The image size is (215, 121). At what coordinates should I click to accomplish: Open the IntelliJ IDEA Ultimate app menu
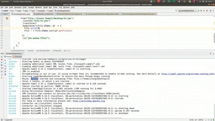tap(22, 1)
